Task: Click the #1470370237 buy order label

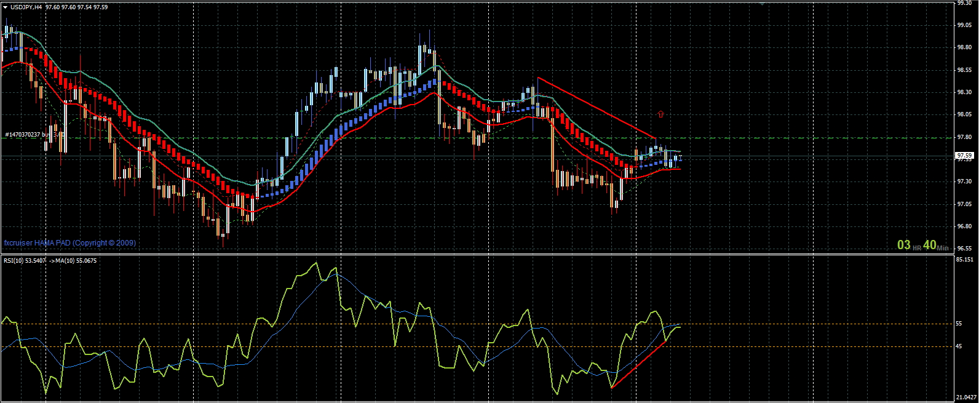Action: tap(34, 134)
